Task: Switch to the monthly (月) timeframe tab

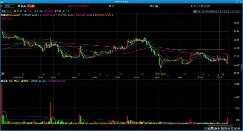Action: [203, 11]
